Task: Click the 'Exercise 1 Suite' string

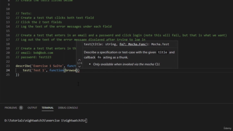Action: click(x=48, y=66)
